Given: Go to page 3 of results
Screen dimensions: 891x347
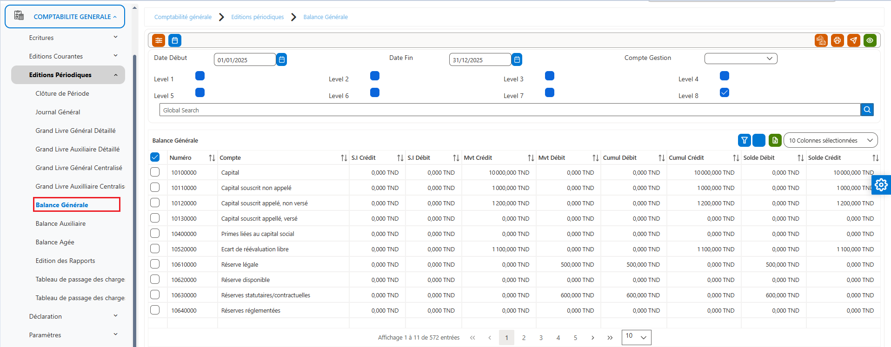Looking at the screenshot, I should click(x=541, y=338).
